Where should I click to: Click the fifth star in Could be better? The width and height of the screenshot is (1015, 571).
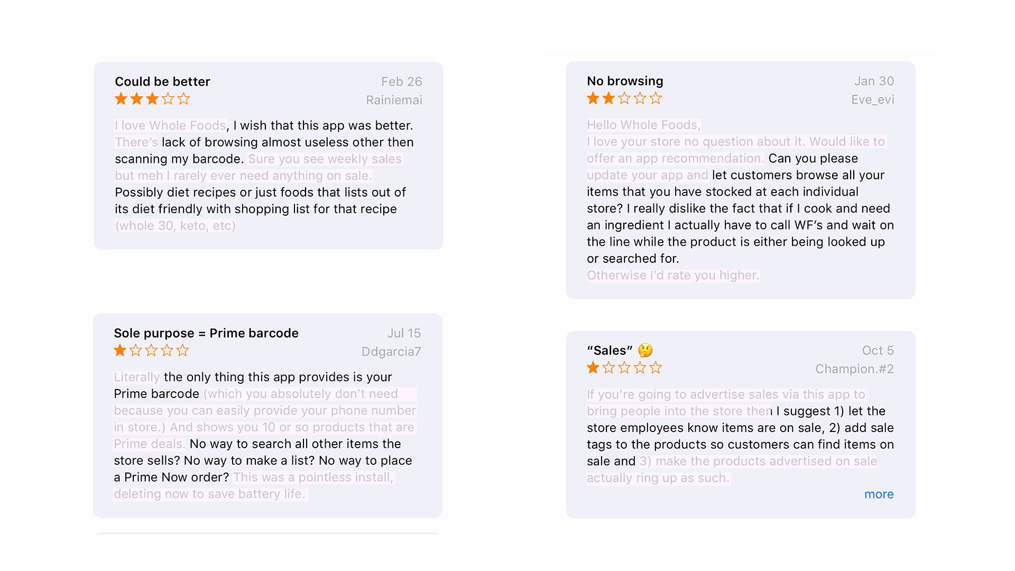[x=183, y=99]
